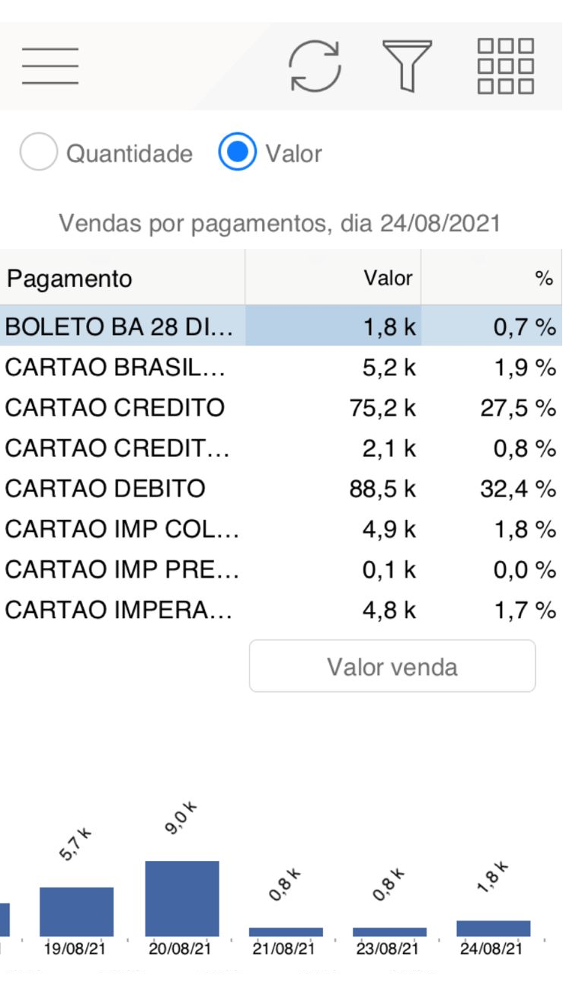
Task: Click the 20/08/21 chart bar
Action: [182, 898]
